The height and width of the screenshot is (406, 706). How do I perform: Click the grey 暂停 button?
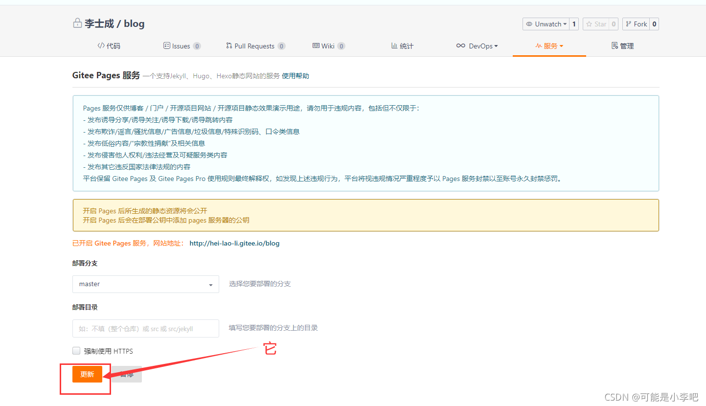pyautogui.click(x=127, y=374)
